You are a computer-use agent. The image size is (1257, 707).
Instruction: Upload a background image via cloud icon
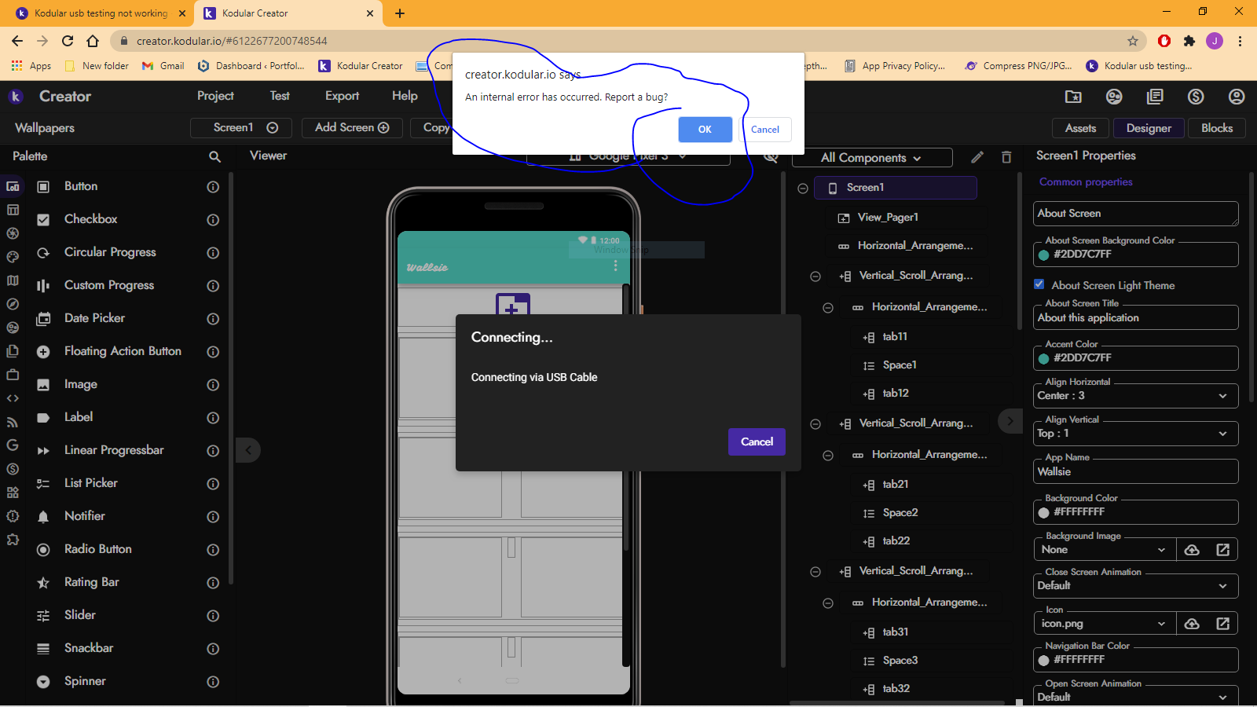1192,550
